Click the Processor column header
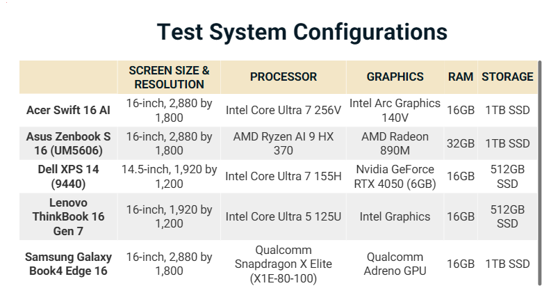Viewport: 558px width, 295px height. tap(284, 77)
